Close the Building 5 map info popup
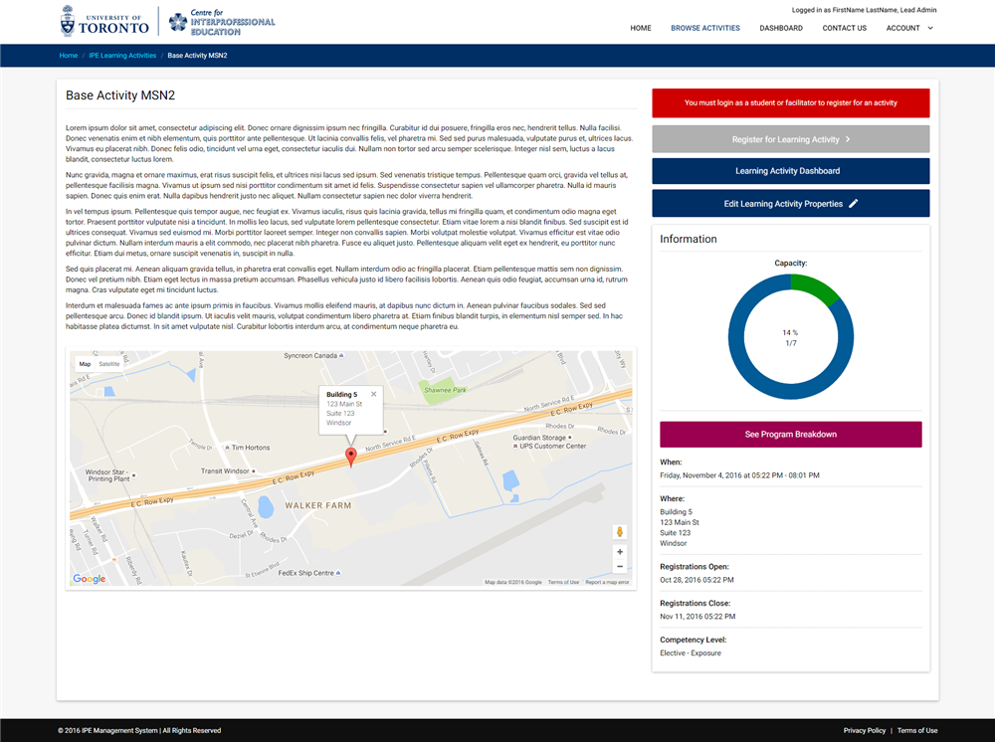Screen dimensions: 995x742 click(x=374, y=394)
